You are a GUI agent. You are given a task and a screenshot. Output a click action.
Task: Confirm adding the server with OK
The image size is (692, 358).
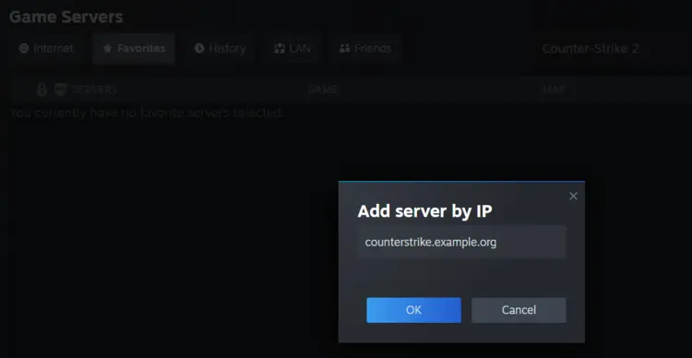413,310
